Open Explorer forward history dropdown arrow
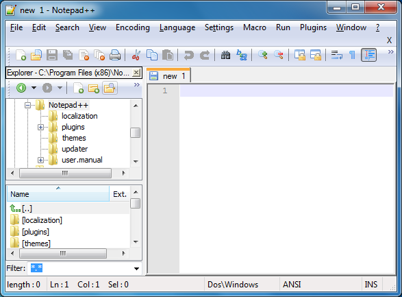402x297 pixels. (x=60, y=88)
